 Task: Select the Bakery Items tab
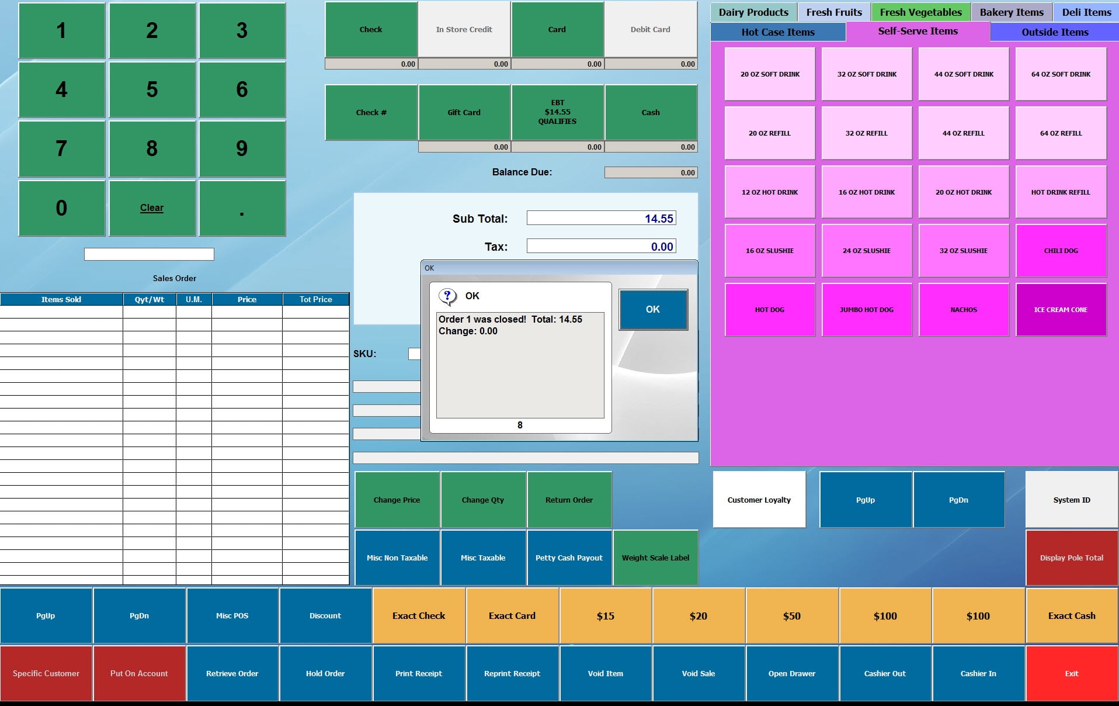(1011, 12)
